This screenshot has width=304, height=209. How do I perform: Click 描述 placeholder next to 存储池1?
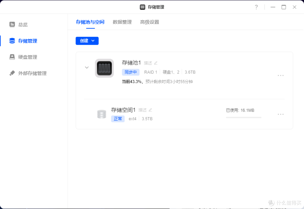tap(148, 63)
